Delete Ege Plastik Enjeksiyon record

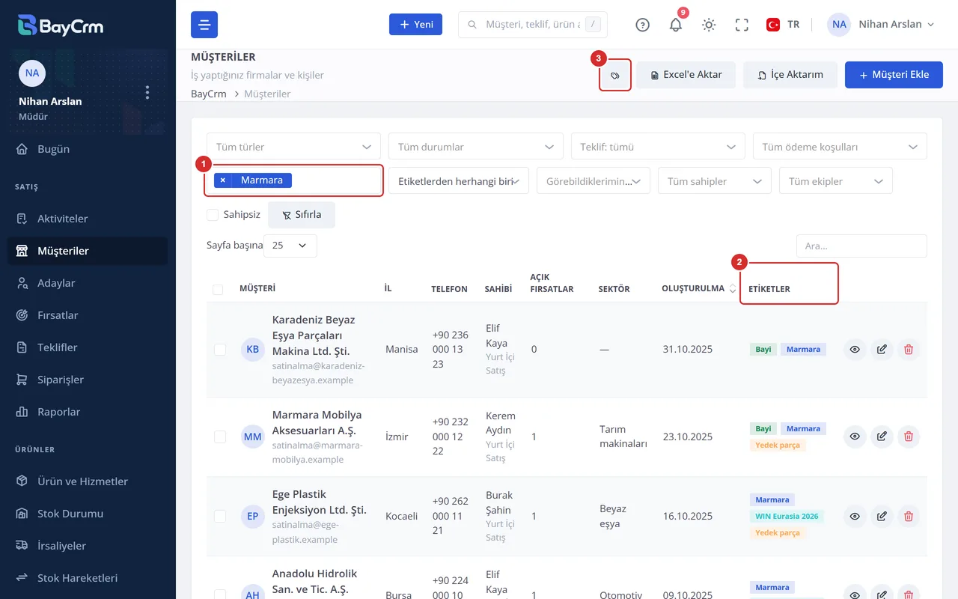tap(909, 516)
